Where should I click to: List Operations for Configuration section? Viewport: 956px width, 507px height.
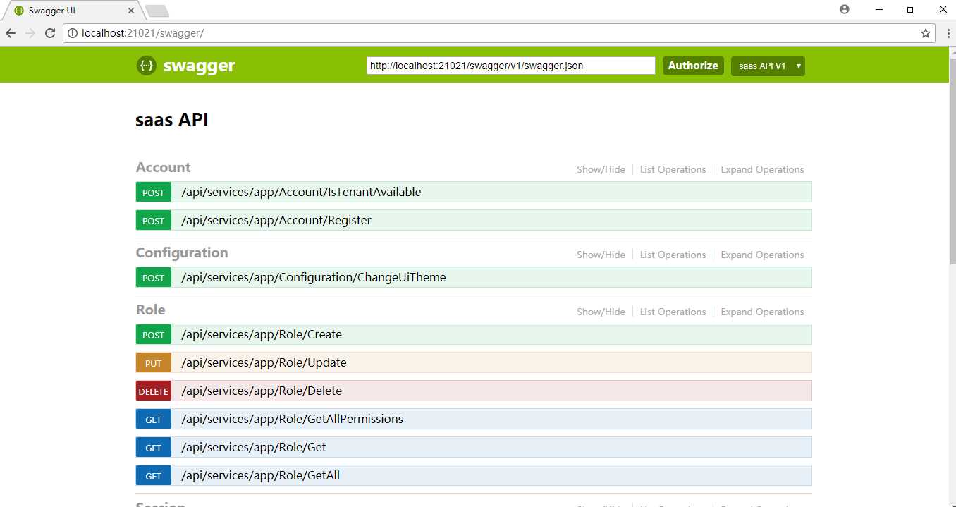pos(673,255)
